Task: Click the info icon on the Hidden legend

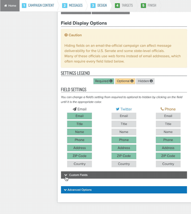Action: [151, 81]
